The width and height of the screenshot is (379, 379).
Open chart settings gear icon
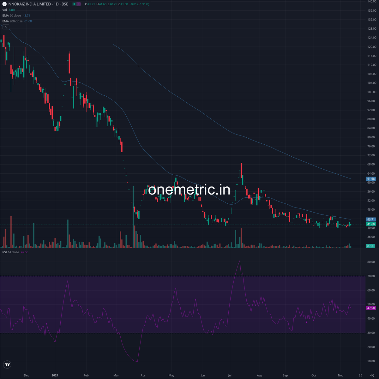[372, 376]
